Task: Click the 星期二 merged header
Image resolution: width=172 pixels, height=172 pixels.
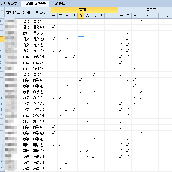Action: pyautogui.click(x=151, y=10)
